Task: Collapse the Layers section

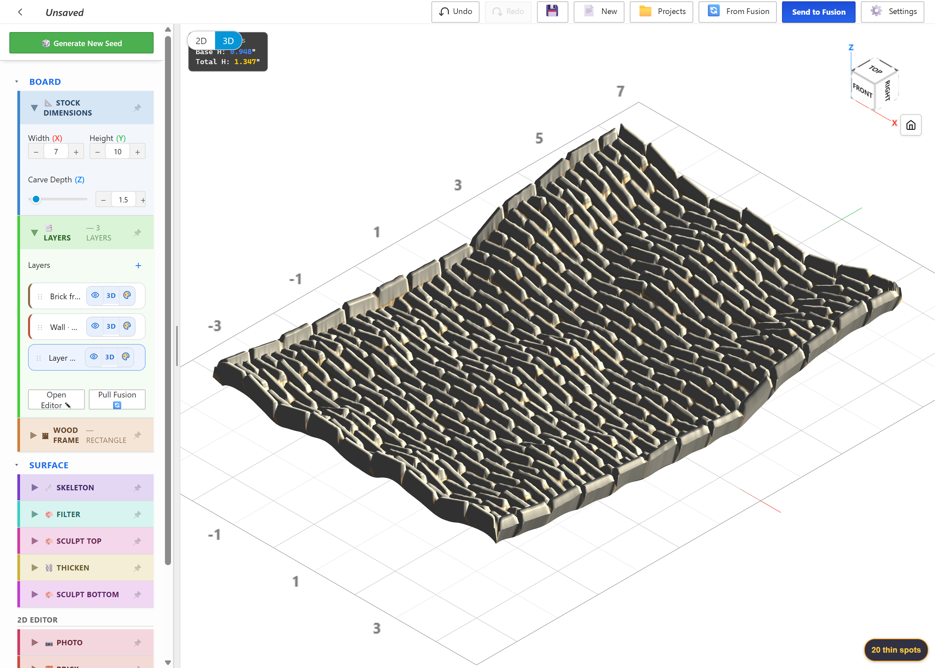Action: [x=34, y=233]
